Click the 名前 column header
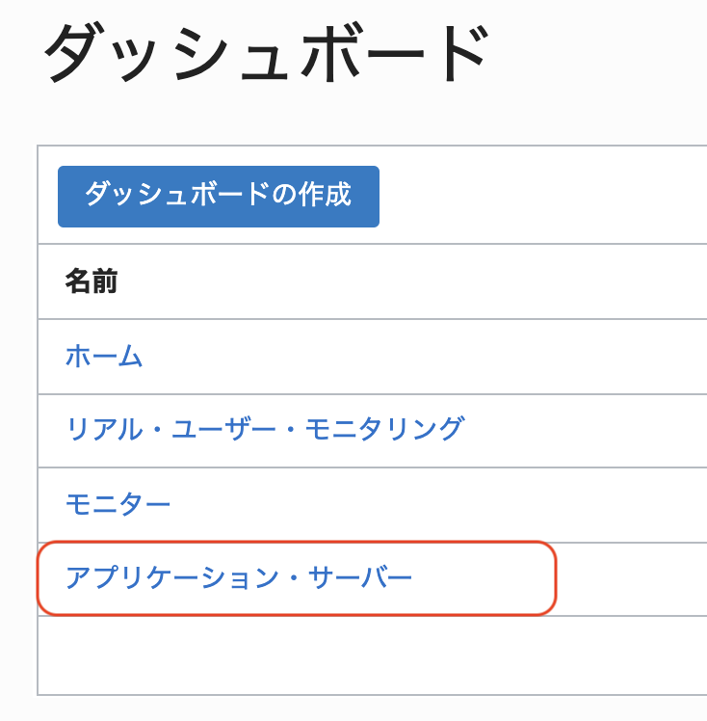This screenshot has width=707, height=721. (x=91, y=281)
